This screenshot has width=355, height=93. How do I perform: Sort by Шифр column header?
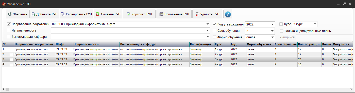pos(64,44)
